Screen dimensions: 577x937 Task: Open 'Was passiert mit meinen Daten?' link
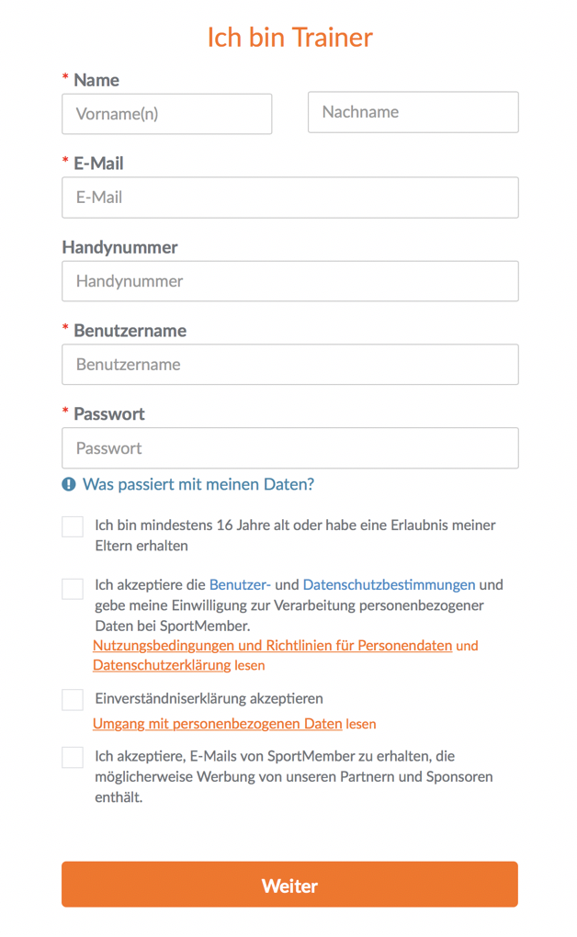[x=198, y=484]
